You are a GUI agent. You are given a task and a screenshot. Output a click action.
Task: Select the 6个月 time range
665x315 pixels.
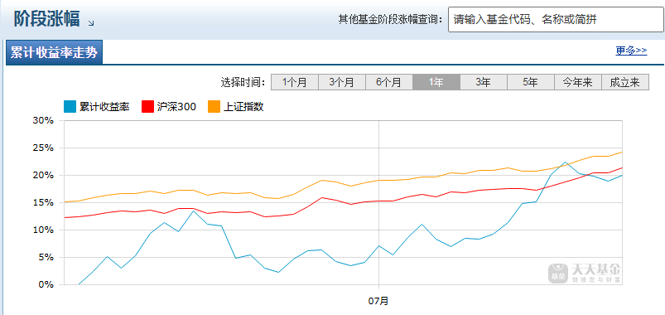(389, 82)
